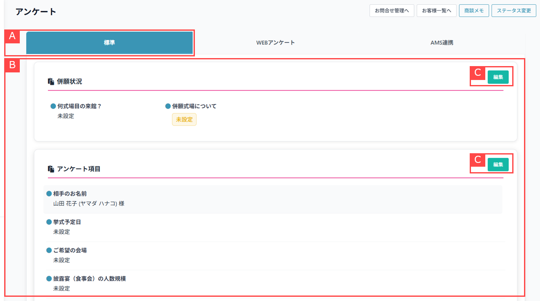Edit the 併願状況 section
This screenshot has height=301, width=540.
click(498, 77)
